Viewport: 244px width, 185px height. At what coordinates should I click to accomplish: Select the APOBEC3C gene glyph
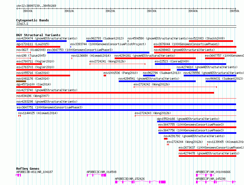(96, 175)
